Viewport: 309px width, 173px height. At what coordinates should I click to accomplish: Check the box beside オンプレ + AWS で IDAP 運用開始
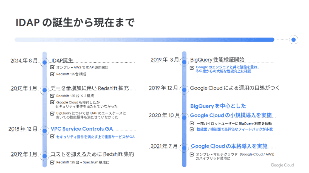point(52,67)
